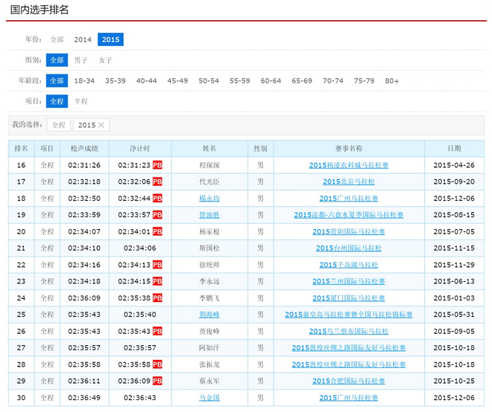Screen dimensions: 492x412
Task: Filter by 男子 group
Action: 81,60
